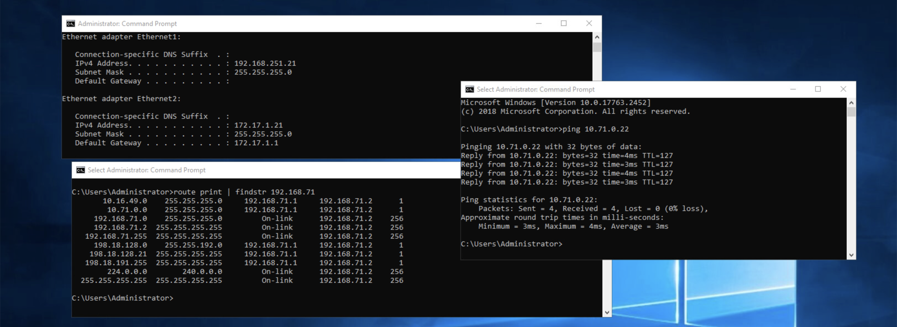
Task: Click the last prompt line in ping window
Action: click(x=511, y=244)
